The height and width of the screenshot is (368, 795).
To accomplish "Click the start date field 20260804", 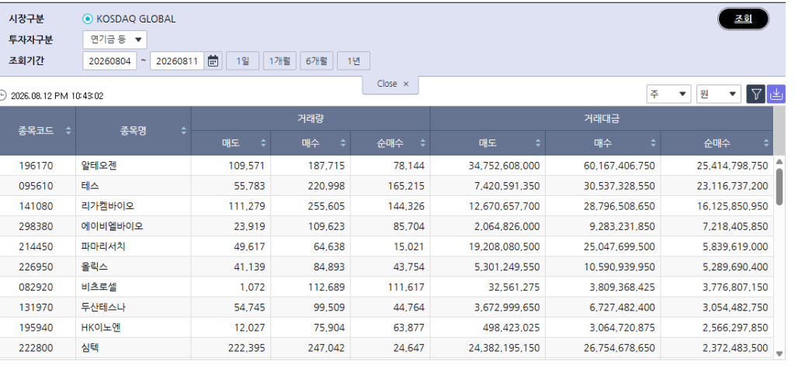I will click(x=109, y=61).
